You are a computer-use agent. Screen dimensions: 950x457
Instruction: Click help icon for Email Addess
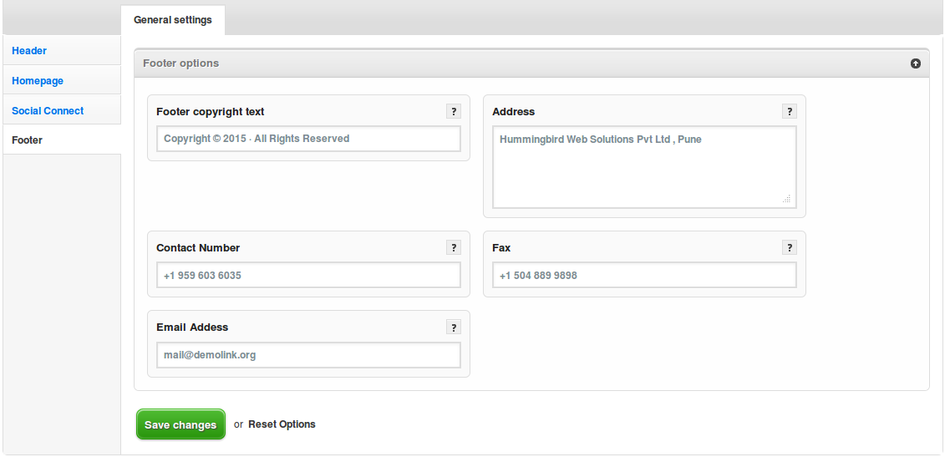pyautogui.click(x=454, y=327)
